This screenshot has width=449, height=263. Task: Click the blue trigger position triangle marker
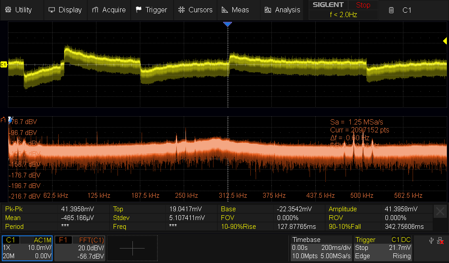(x=227, y=25)
